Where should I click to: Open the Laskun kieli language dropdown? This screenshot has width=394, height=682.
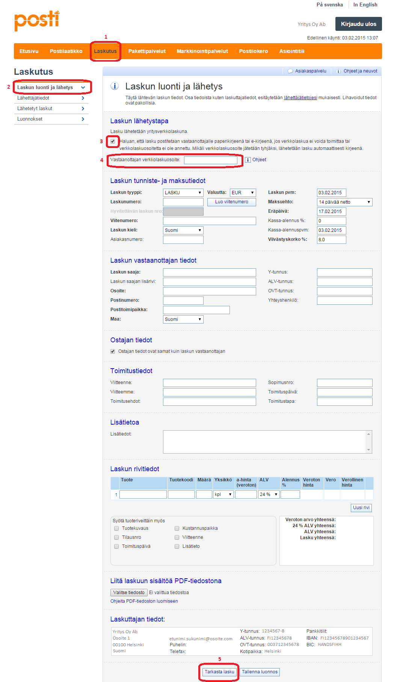pyautogui.click(x=183, y=230)
